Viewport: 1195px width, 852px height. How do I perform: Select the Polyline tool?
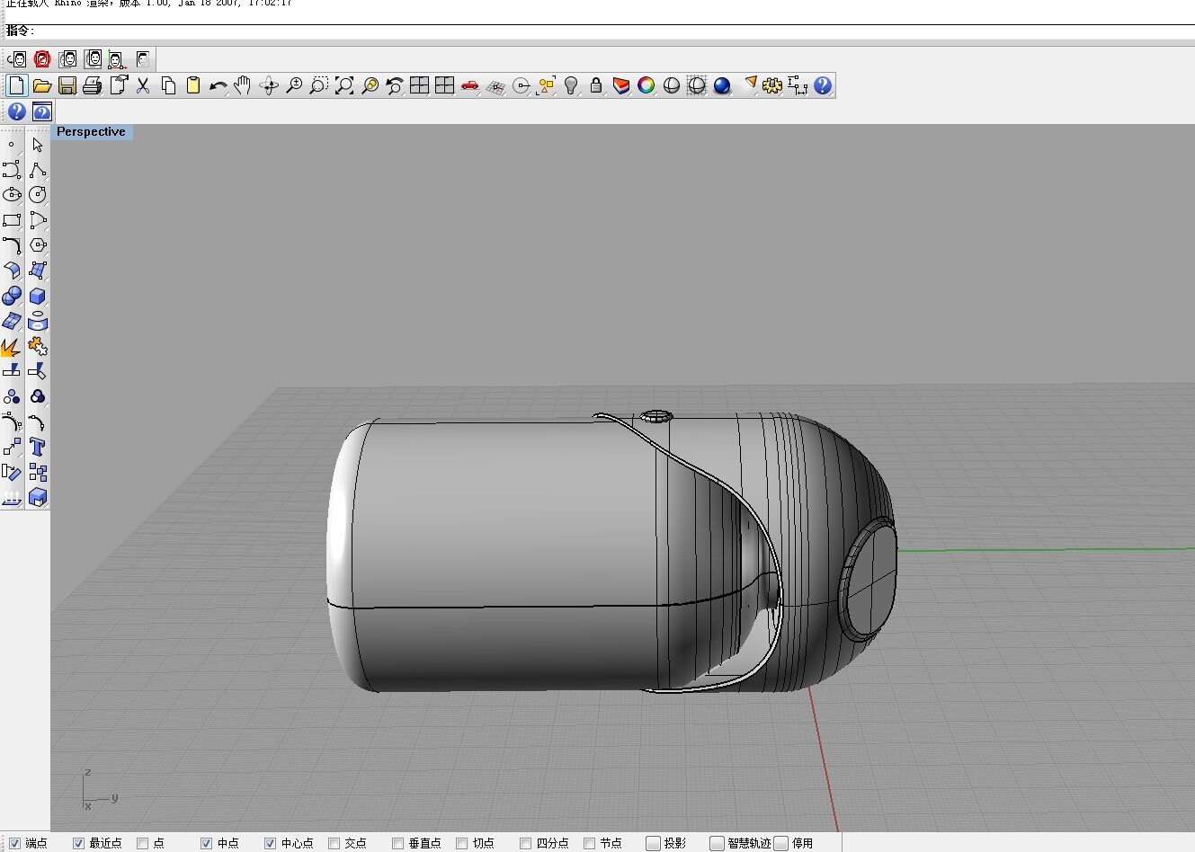[38, 170]
